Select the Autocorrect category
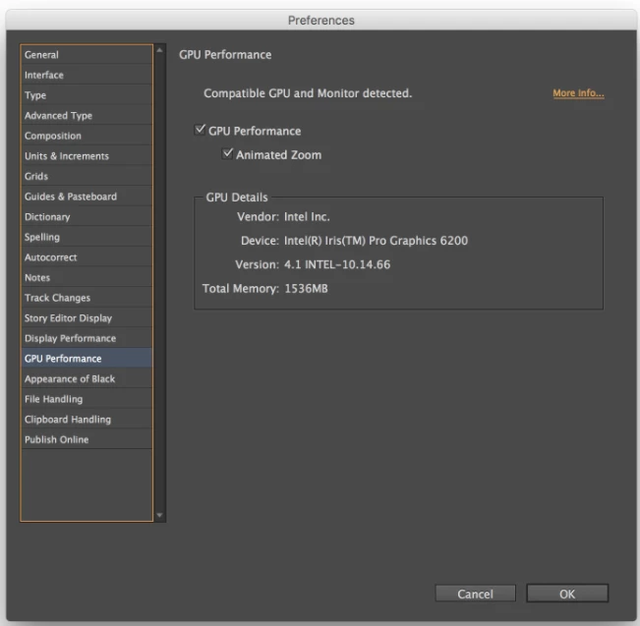The width and height of the screenshot is (640, 626). 87,257
